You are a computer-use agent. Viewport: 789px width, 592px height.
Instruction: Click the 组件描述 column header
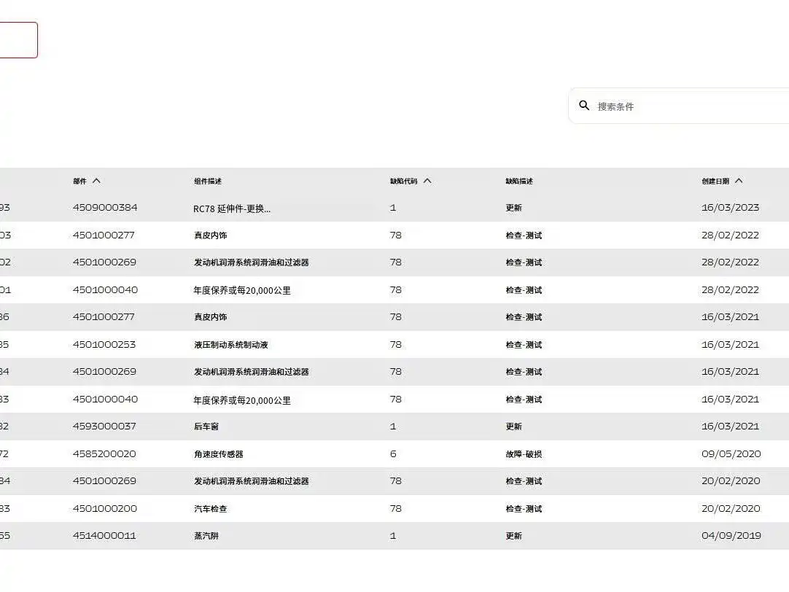[x=208, y=181]
